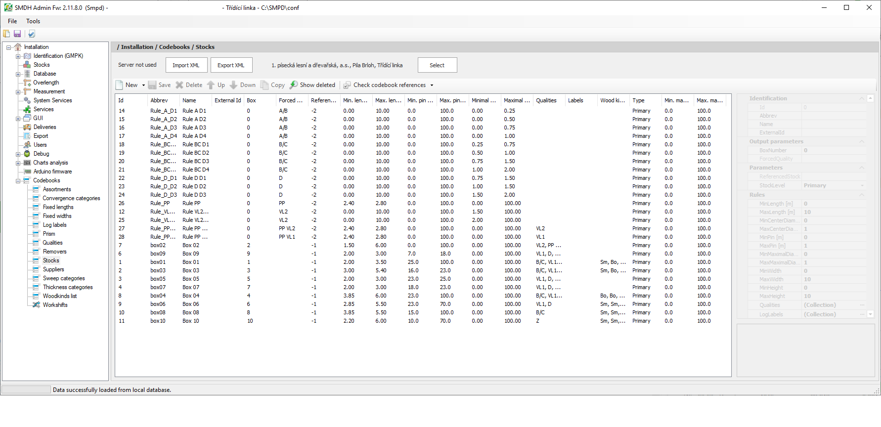Expand the Database tree node

(x=18, y=74)
